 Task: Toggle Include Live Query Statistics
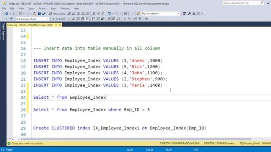point(98,19)
